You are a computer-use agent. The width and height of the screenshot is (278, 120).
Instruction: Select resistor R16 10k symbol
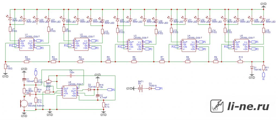tap(97, 85)
